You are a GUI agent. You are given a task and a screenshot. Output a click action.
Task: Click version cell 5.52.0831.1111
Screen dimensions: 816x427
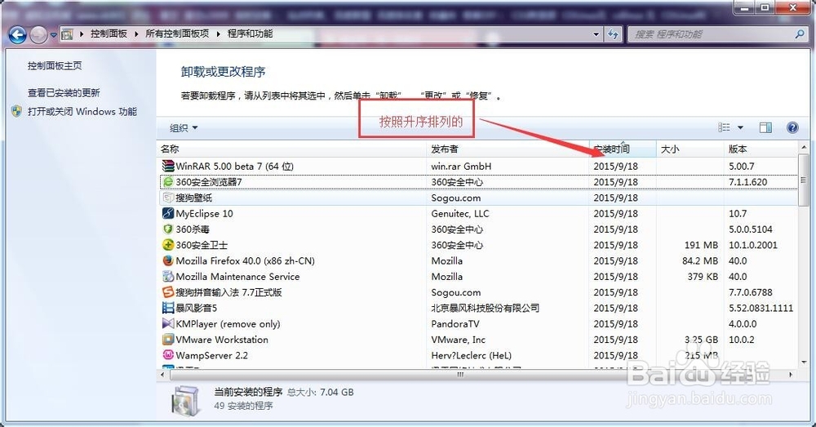tap(761, 308)
